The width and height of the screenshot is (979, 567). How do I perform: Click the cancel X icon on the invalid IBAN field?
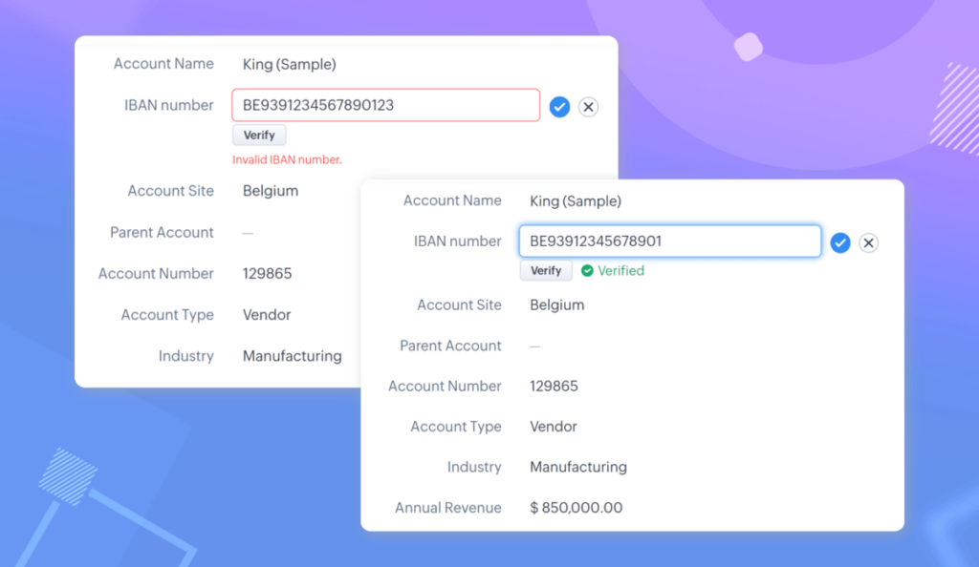click(x=588, y=107)
